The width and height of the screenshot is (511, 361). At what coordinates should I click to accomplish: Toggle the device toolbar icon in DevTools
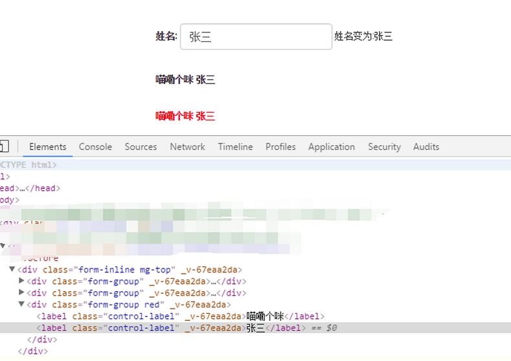(x=4, y=146)
